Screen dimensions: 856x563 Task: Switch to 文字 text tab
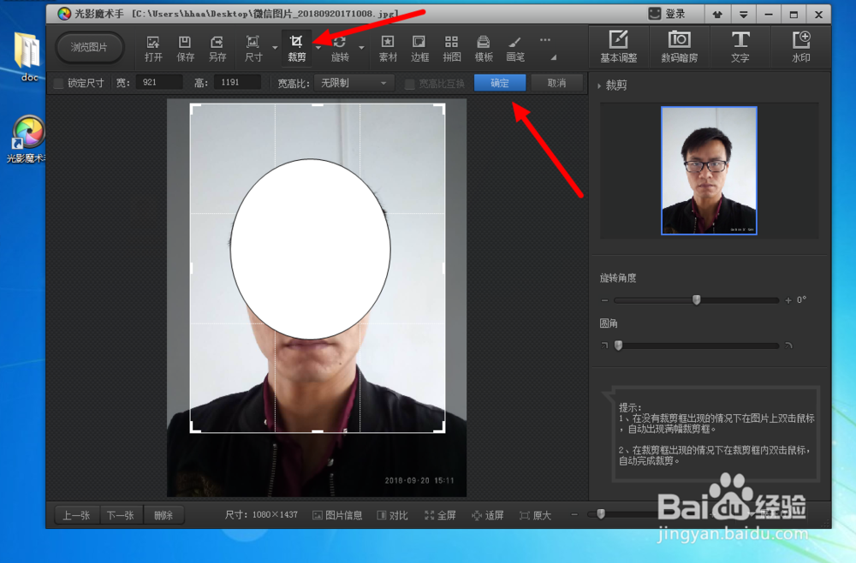pyautogui.click(x=740, y=46)
